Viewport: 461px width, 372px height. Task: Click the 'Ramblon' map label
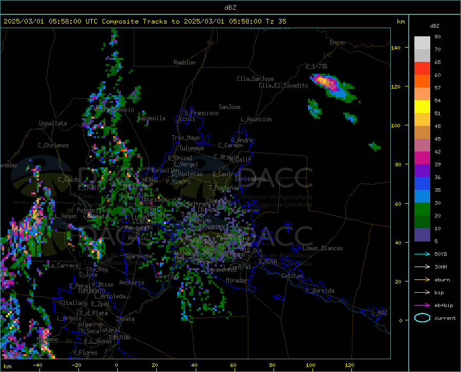(184, 62)
